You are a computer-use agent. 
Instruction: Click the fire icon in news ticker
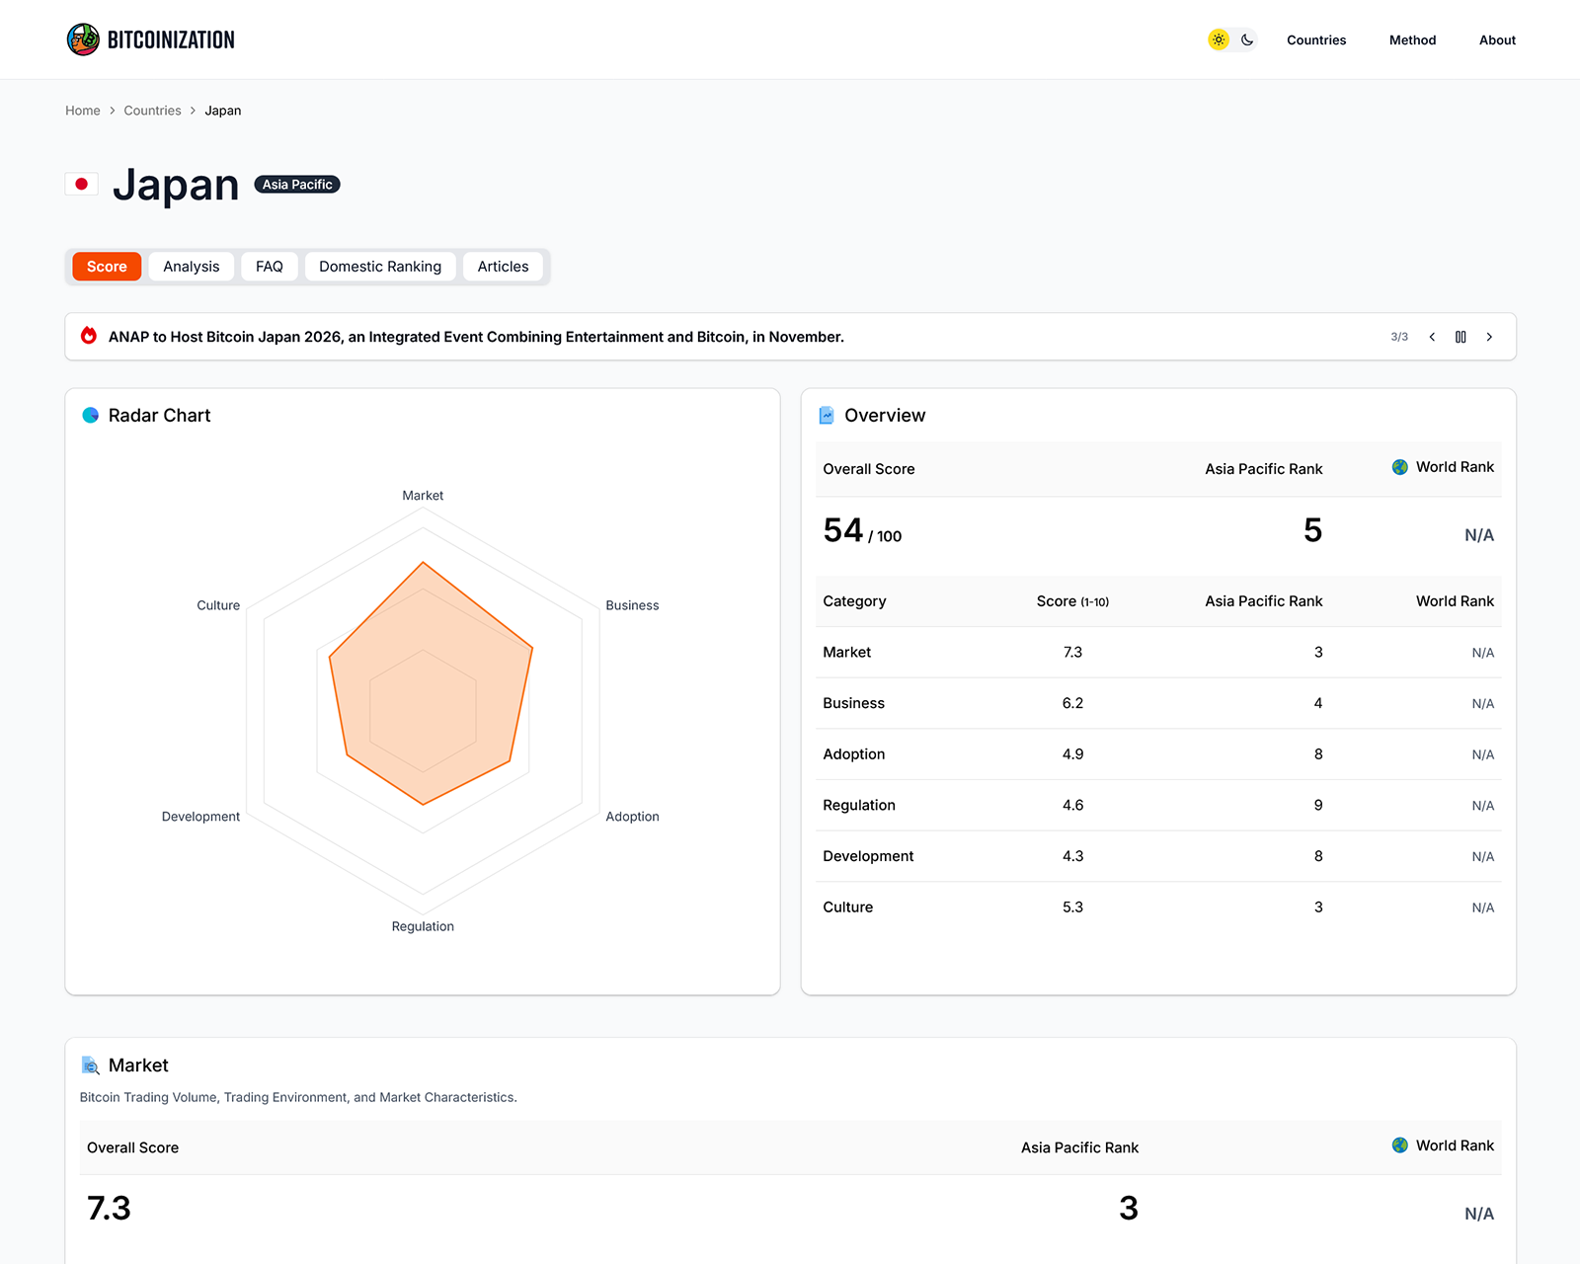[89, 336]
